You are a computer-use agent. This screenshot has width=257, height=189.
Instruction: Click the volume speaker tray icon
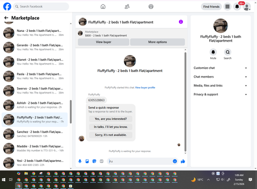click(x=223, y=180)
